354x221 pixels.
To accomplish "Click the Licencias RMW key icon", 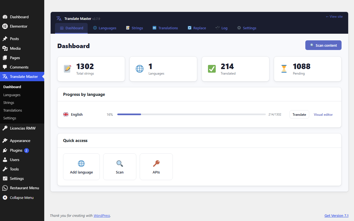I will [5, 128].
